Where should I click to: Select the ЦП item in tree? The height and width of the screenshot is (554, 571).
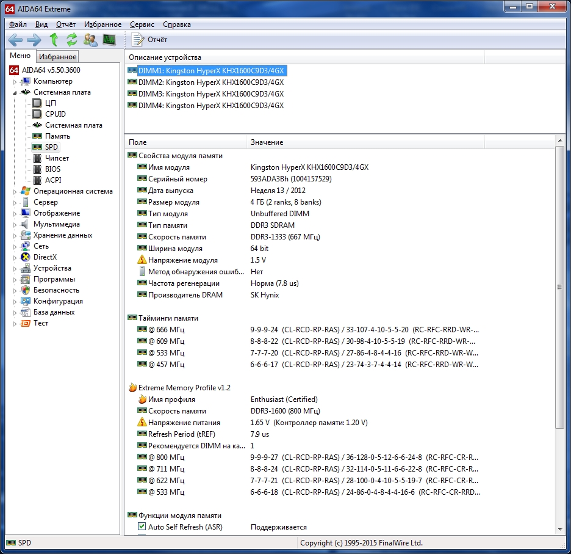click(x=50, y=103)
